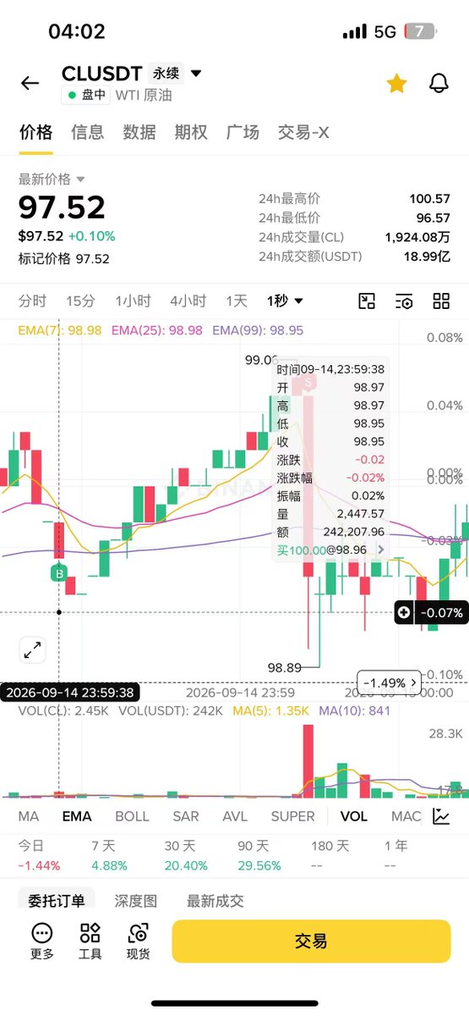Tap the plus icon on the price line
The height and width of the screenshot is (1016, 469).
pos(404,612)
